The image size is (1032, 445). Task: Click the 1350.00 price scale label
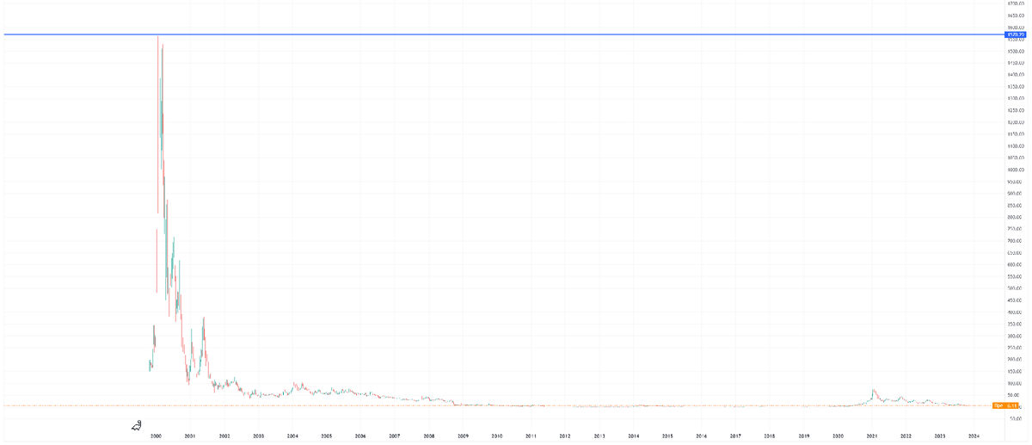tap(1014, 87)
